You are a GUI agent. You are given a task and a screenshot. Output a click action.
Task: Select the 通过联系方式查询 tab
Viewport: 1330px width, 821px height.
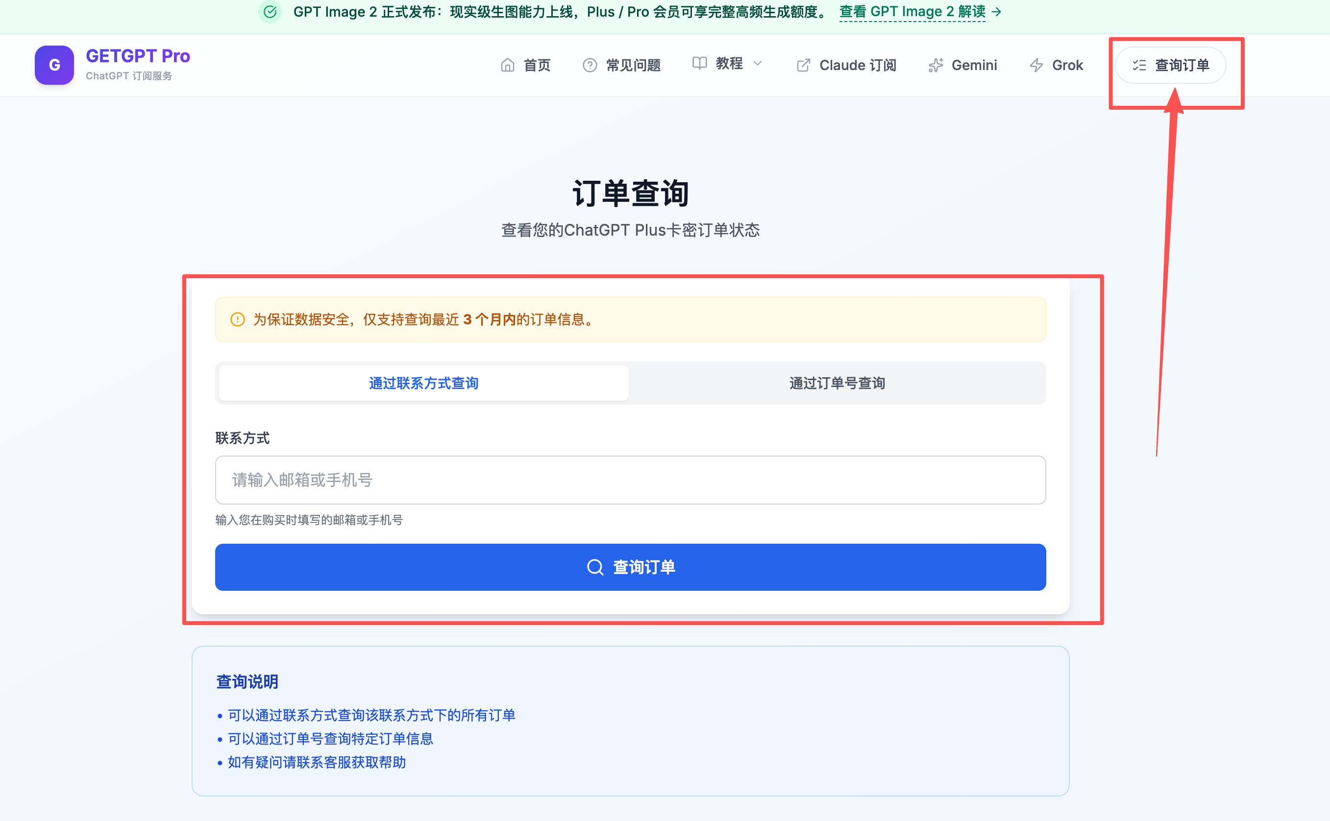[x=423, y=383]
